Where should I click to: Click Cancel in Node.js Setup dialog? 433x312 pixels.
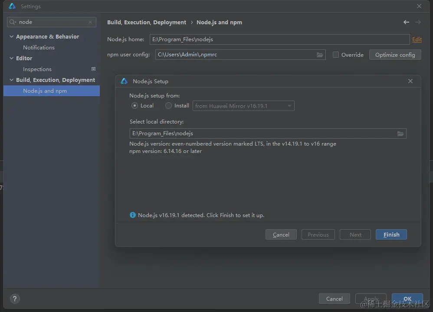(281, 234)
